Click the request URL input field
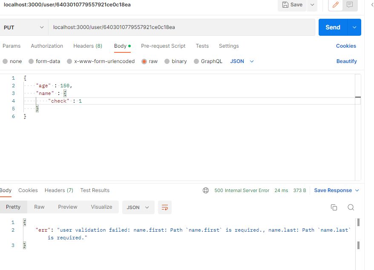The height and width of the screenshot is (270, 374). click(x=181, y=27)
